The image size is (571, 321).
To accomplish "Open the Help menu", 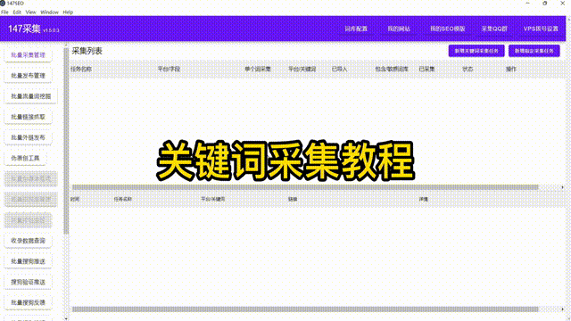I will coord(68,12).
